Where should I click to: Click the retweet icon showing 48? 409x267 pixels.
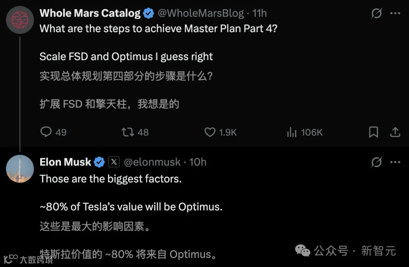128,132
